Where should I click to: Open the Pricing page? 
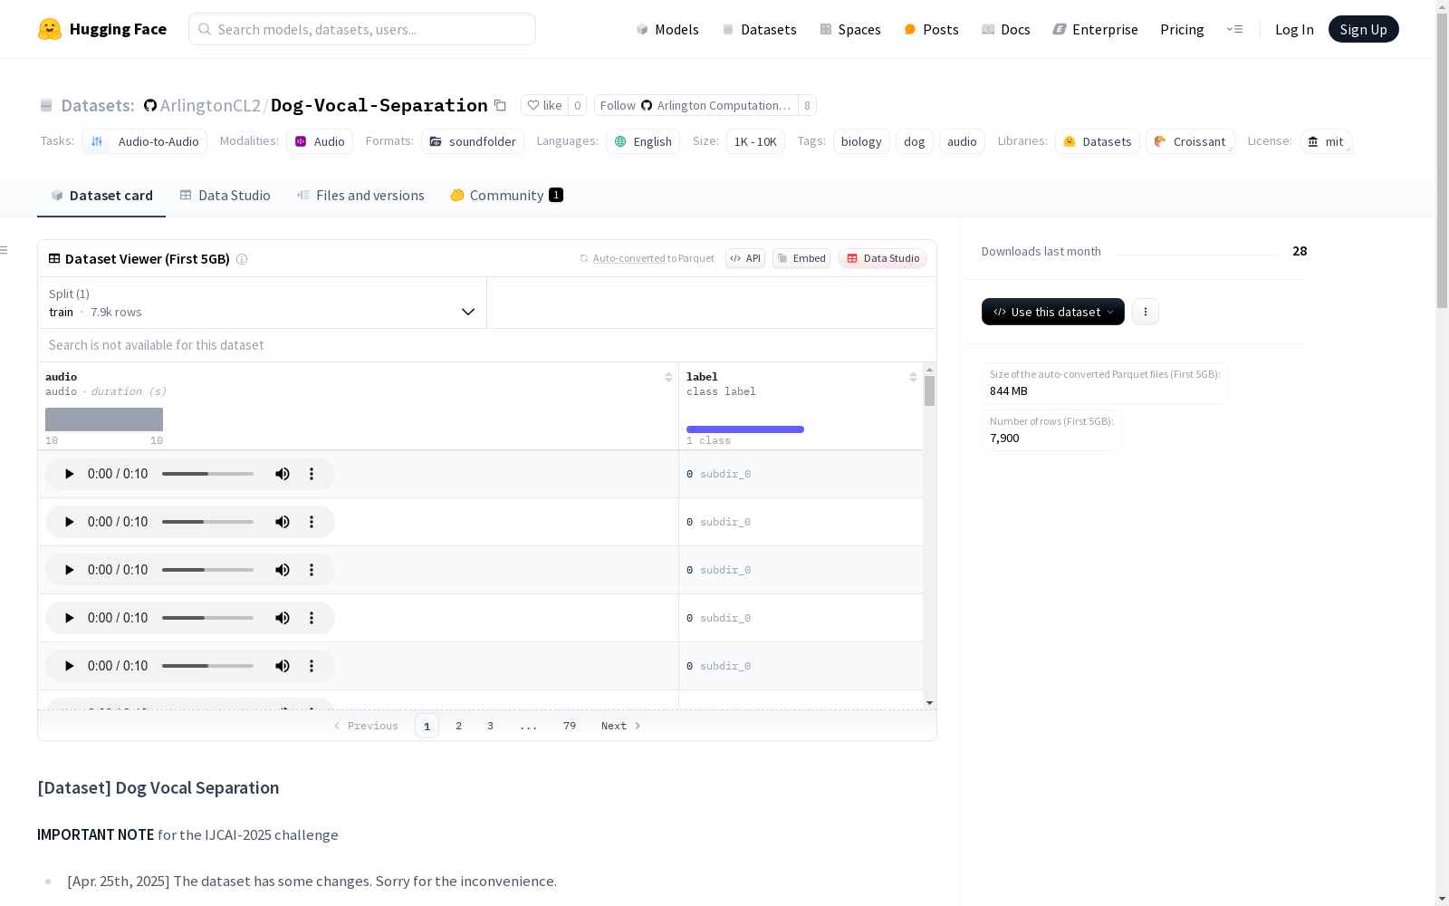(x=1182, y=29)
